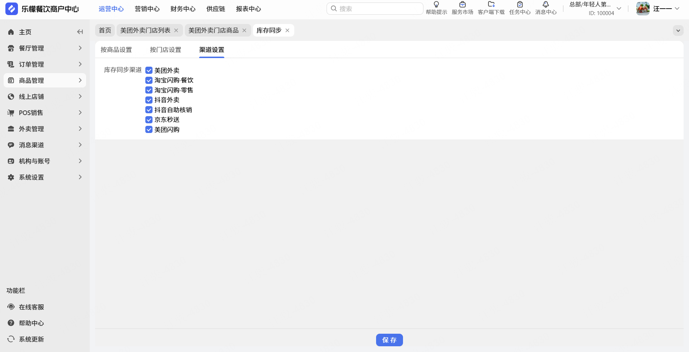Expand the 机构与账号 menu chevron
This screenshot has width=689, height=352.
[80, 161]
